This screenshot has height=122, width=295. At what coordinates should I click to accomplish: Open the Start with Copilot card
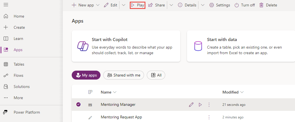tap(126, 46)
